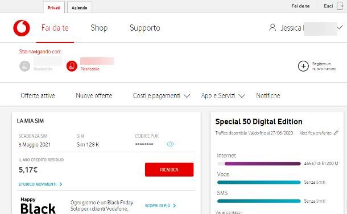Image resolution: width=347 pixels, height=214 pixels.
Task: Click the Jessica account name
Action: click(291, 28)
